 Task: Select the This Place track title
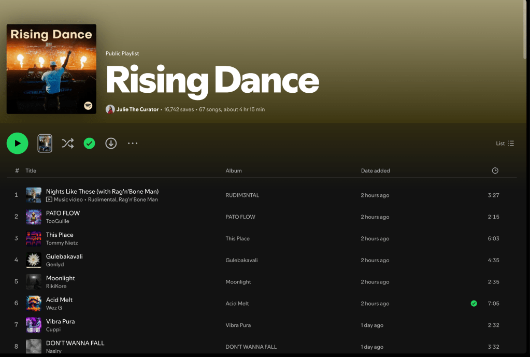click(x=60, y=235)
